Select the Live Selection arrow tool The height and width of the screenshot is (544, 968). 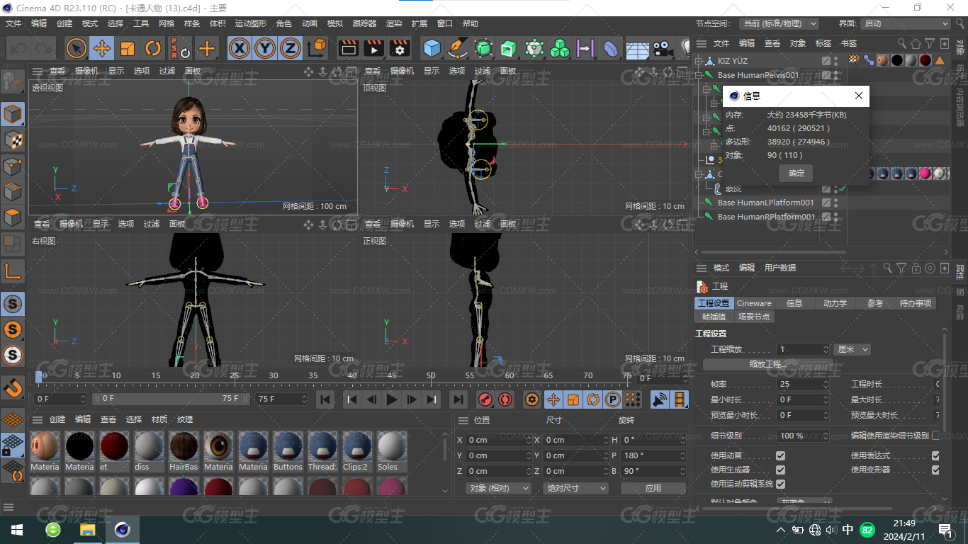[x=77, y=48]
